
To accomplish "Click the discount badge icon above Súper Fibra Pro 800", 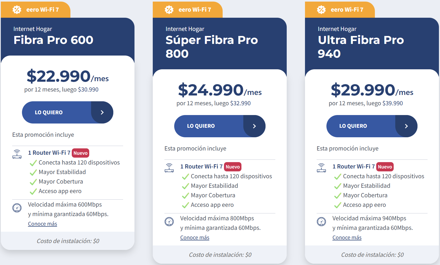I will pyautogui.click(x=169, y=10).
